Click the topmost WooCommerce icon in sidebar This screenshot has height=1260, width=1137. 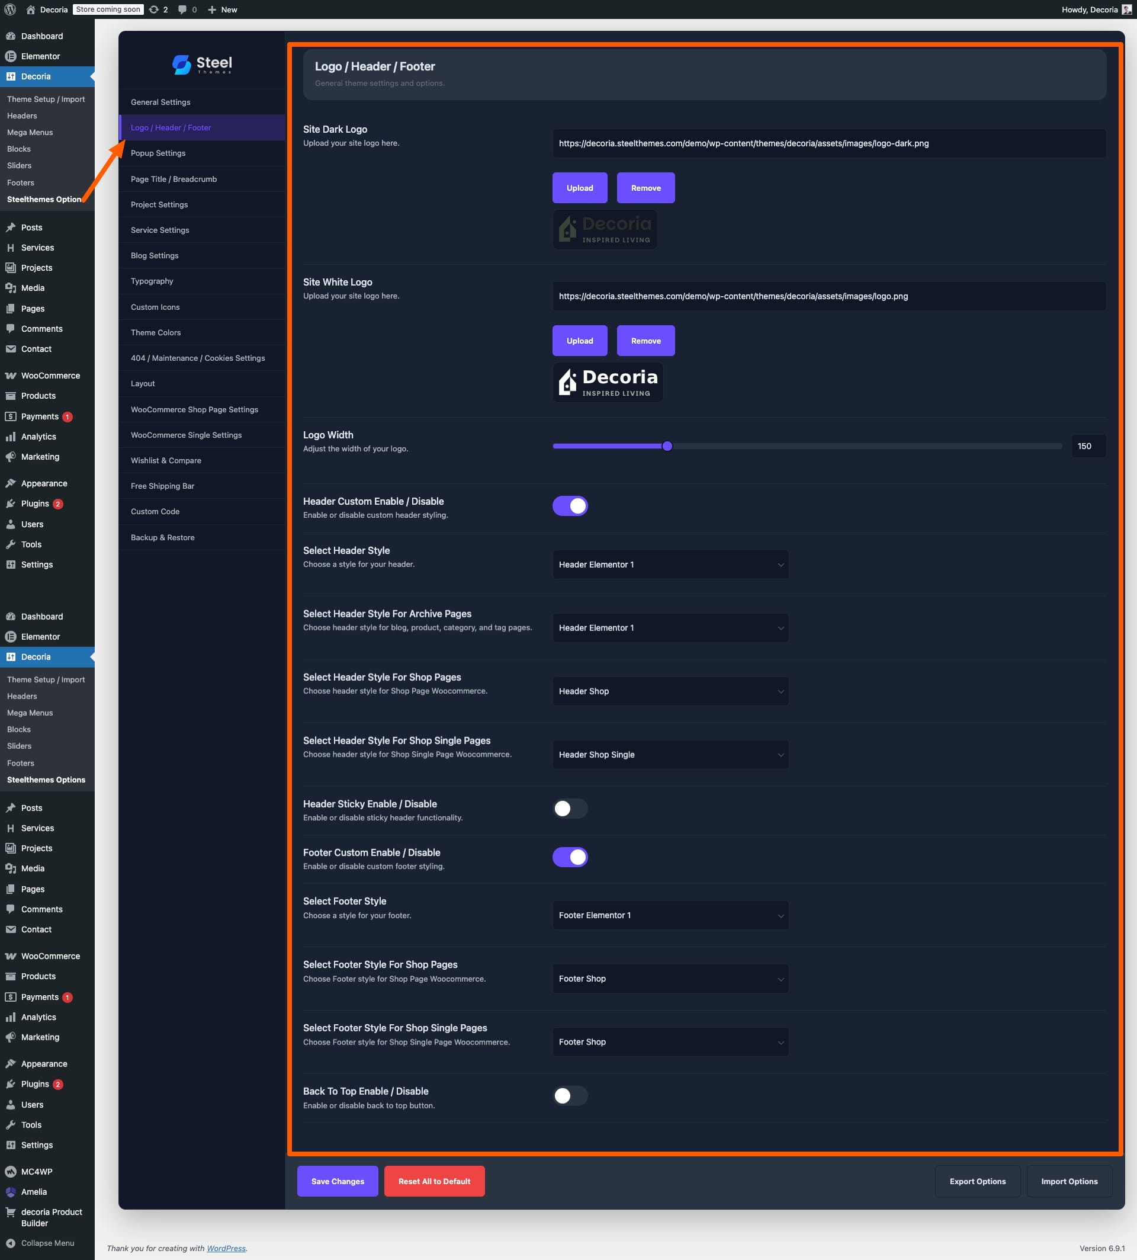point(11,376)
